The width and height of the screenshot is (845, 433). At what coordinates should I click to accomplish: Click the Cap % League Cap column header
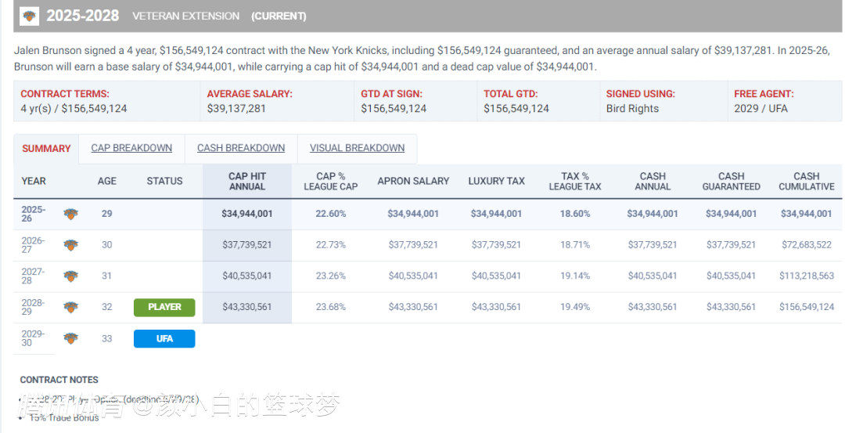(331, 181)
